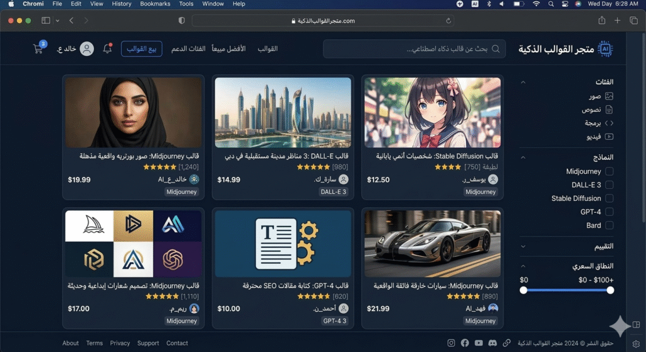The width and height of the screenshot is (646, 352).
Task: Open the History menu
Action: point(122,4)
